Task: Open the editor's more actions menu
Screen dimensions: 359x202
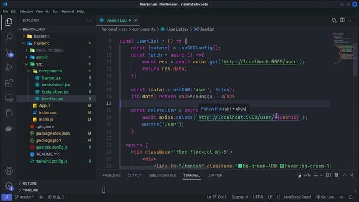Action: pyautogui.click(x=351, y=20)
